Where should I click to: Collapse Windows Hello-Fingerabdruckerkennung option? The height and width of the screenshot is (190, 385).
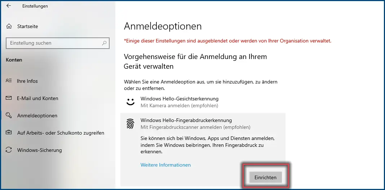pyautogui.click(x=203, y=124)
